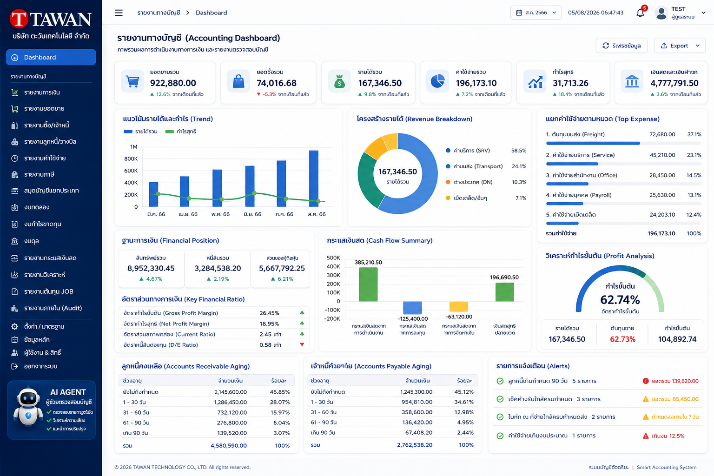Select Dashboard in the sidebar

pyautogui.click(x=51, y=57)
